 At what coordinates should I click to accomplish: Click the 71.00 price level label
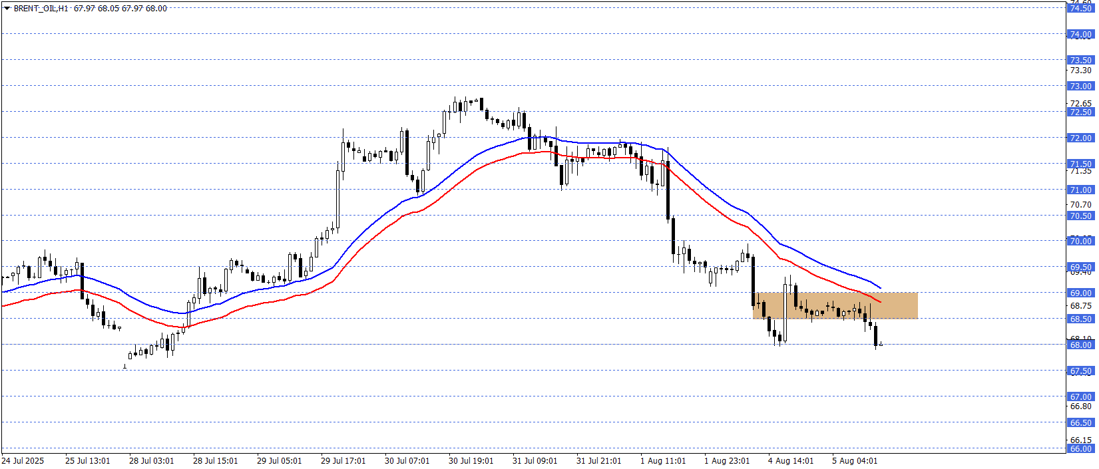pos(1080,190)
